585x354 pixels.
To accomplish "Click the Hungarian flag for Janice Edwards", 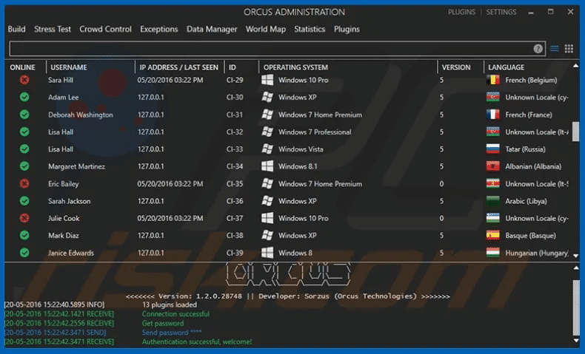I will point(493,253).
